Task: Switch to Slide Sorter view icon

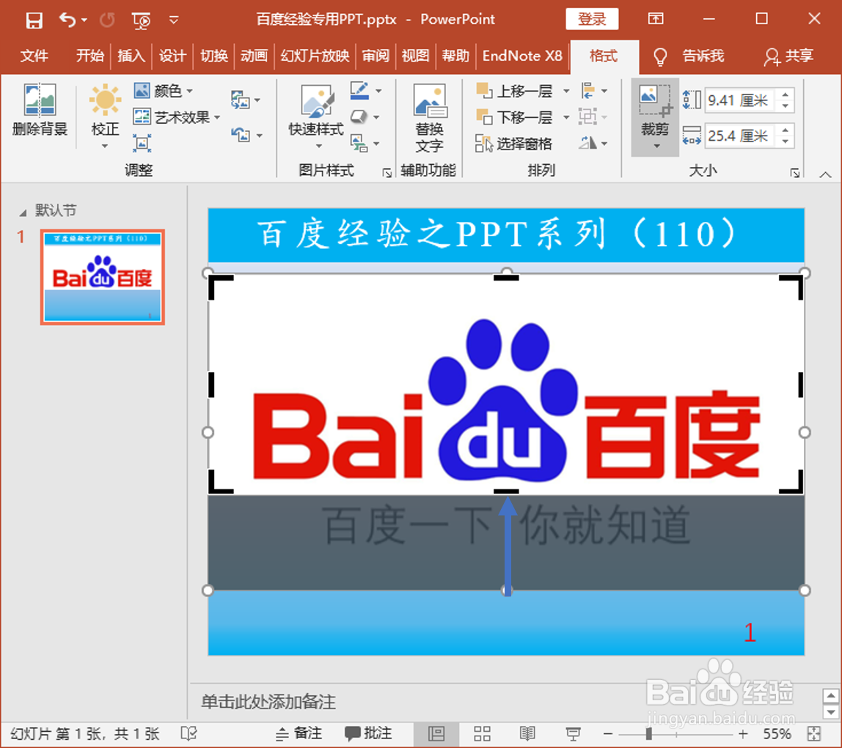Action: pos(482,733)
